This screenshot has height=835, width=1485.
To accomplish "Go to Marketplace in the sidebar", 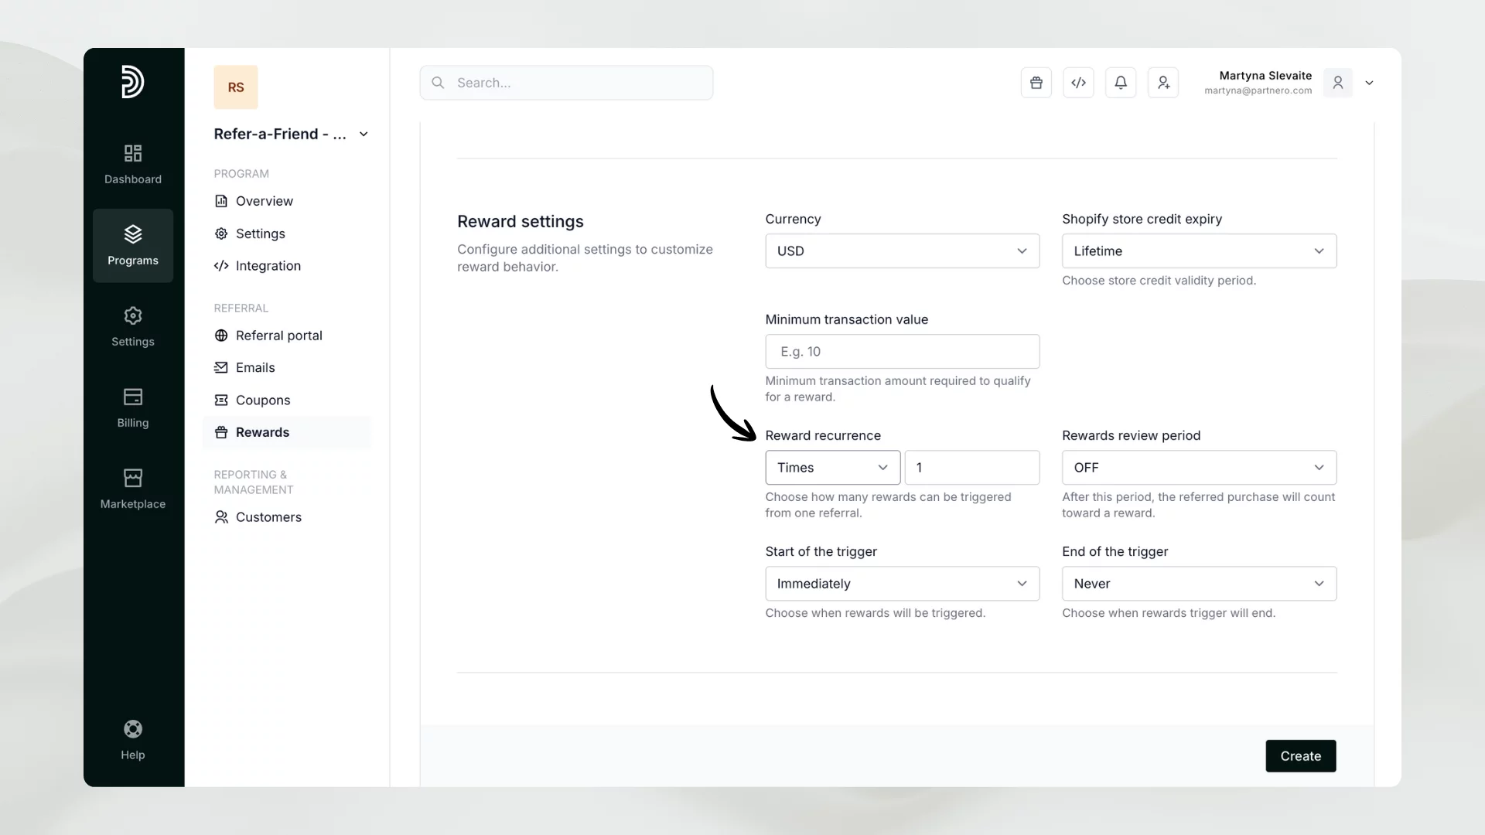I will (x=133, y=489).
